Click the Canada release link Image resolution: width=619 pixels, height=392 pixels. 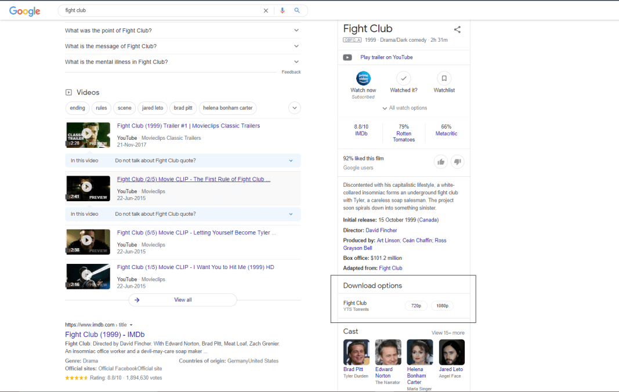click(428, 220)
